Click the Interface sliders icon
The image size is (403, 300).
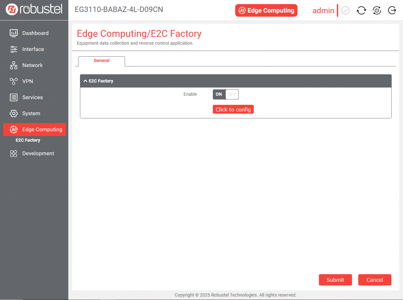14,49
